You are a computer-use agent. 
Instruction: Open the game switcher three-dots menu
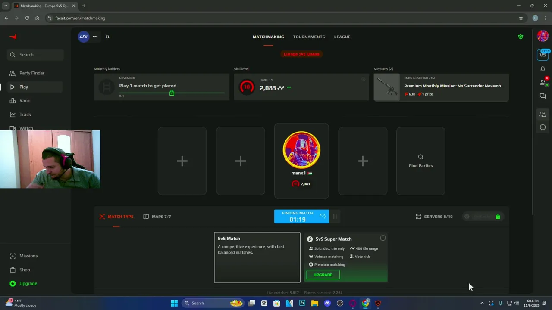[95, 37]
